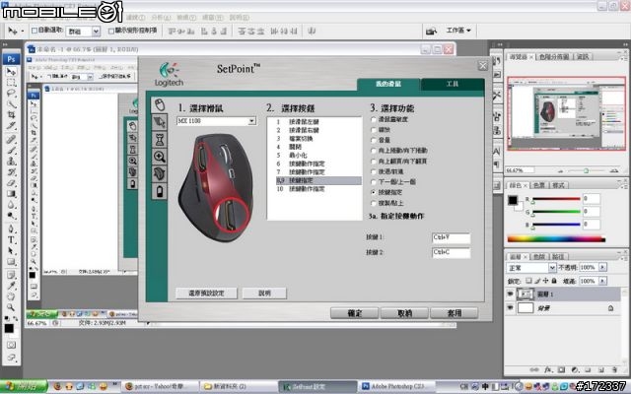The height and width of the screenshot is (394, 631).
Task: Select the Eraser tool
Action: 11,183
